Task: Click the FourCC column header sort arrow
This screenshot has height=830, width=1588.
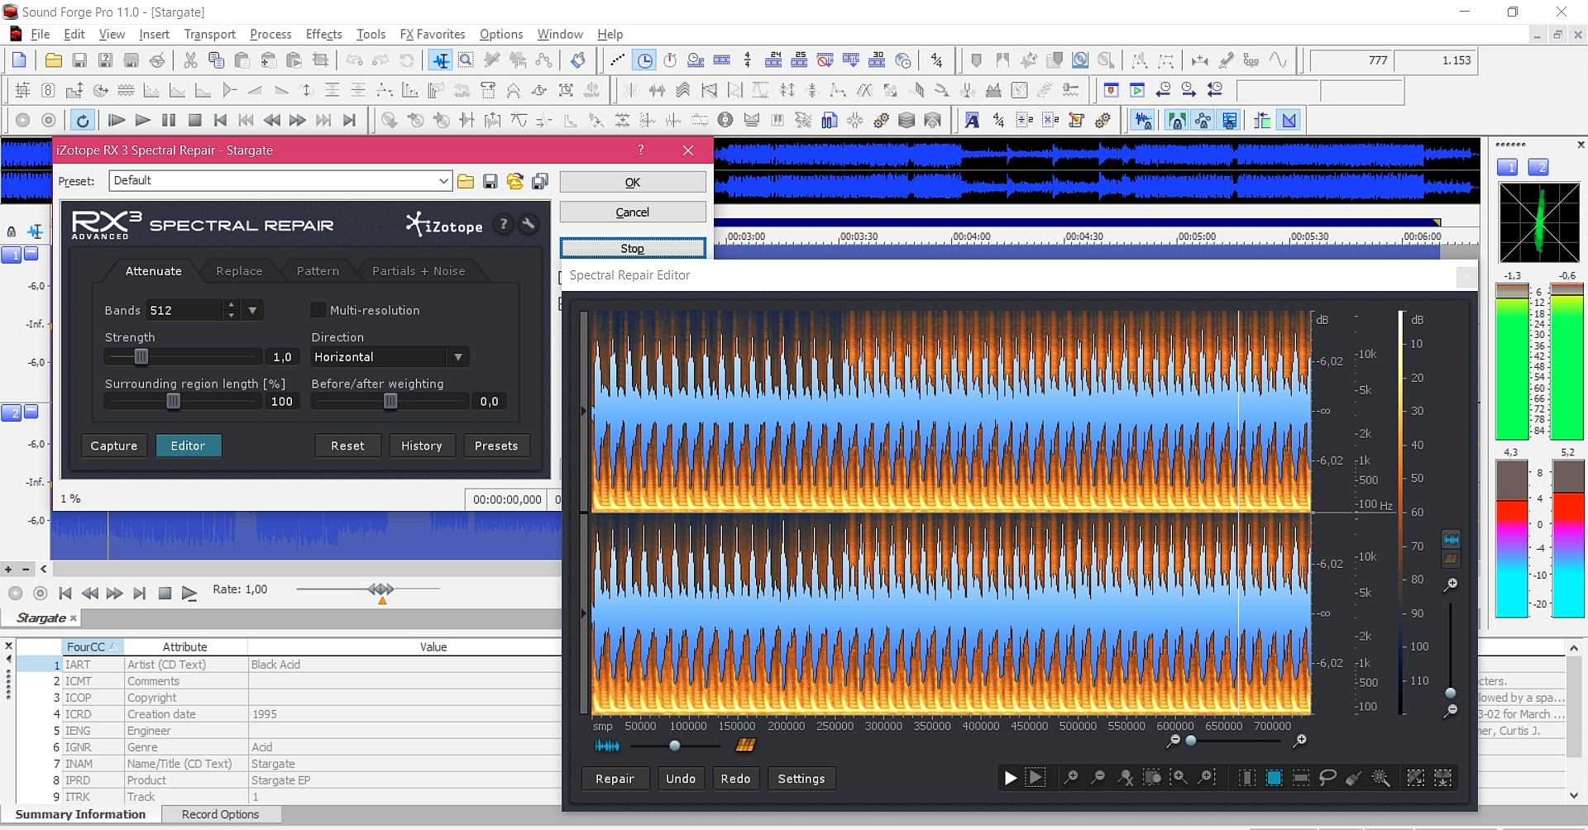Action: 113,646
